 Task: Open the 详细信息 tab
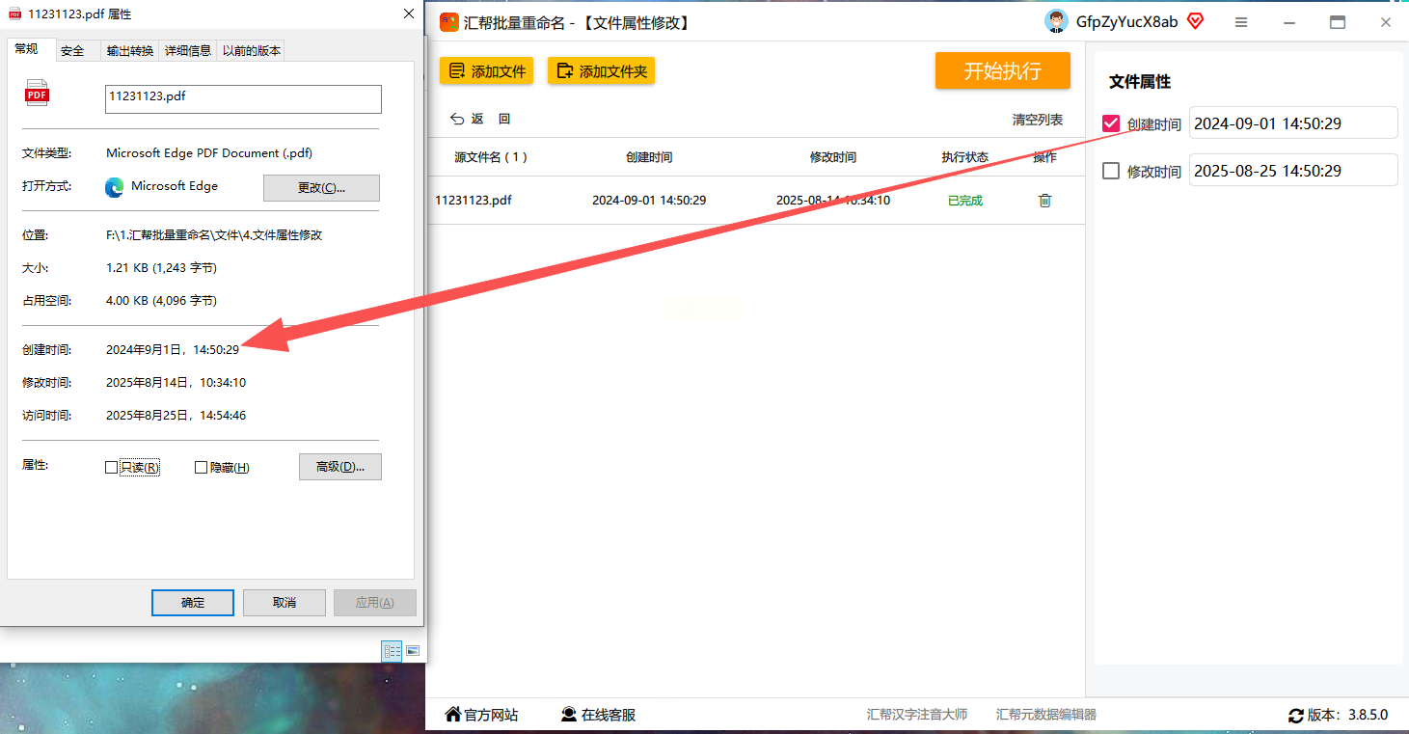tap(188, 51)
